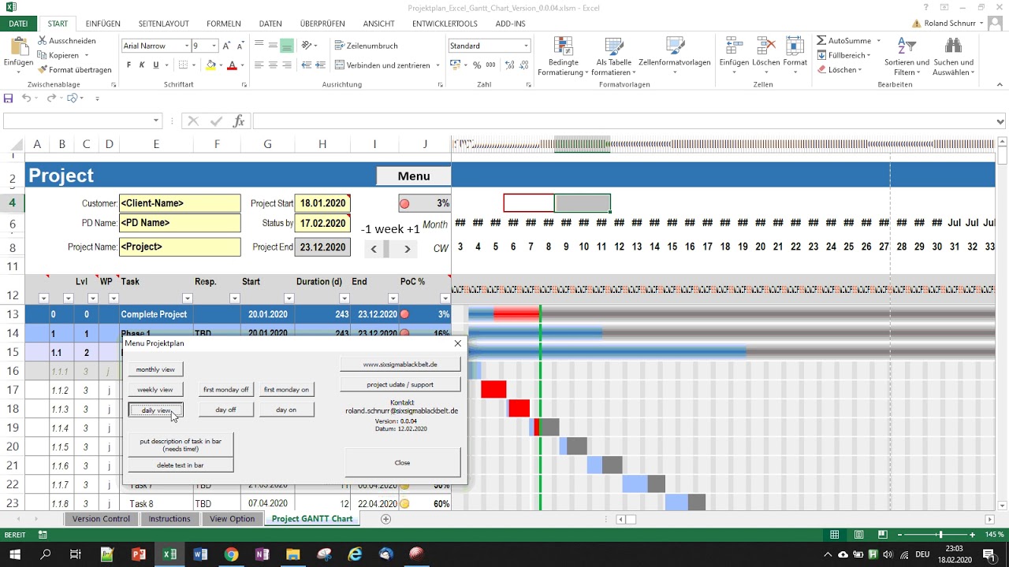Open Als Tabelle formatieren
Viewport: 1009px width, 567px height.
coord(614,56)
